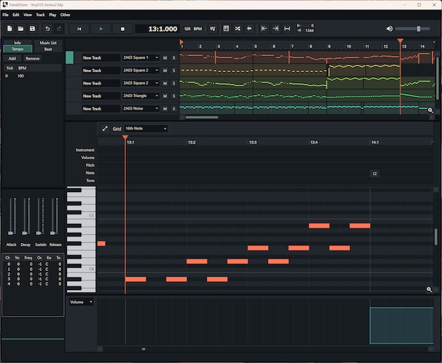Adjust the master volume slider
This screenshot has height=363, width=442.
[413, 29]
